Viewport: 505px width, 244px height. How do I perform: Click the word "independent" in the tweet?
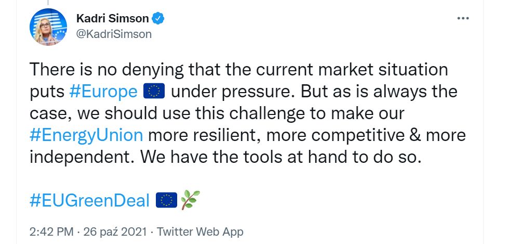click(81, 157)
